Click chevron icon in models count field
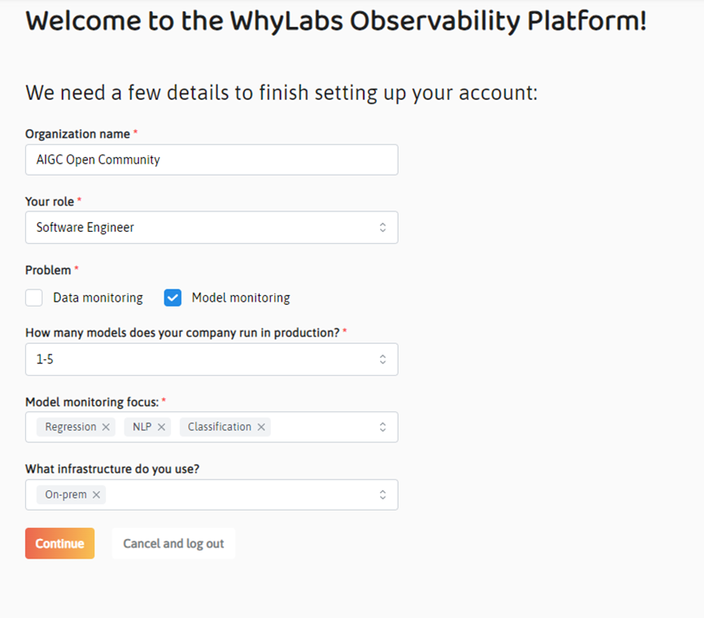This screenshot has width=704, height=618. click(383, 359)
